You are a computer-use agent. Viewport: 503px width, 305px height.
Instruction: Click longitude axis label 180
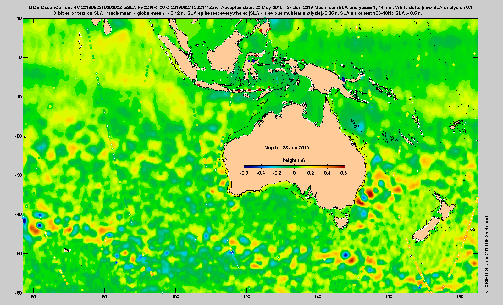460,297
